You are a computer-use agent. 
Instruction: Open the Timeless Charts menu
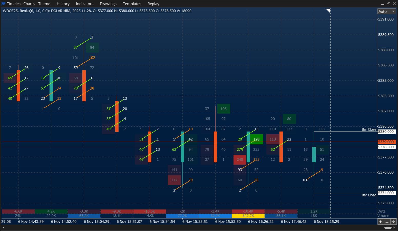tap(21, 4)
